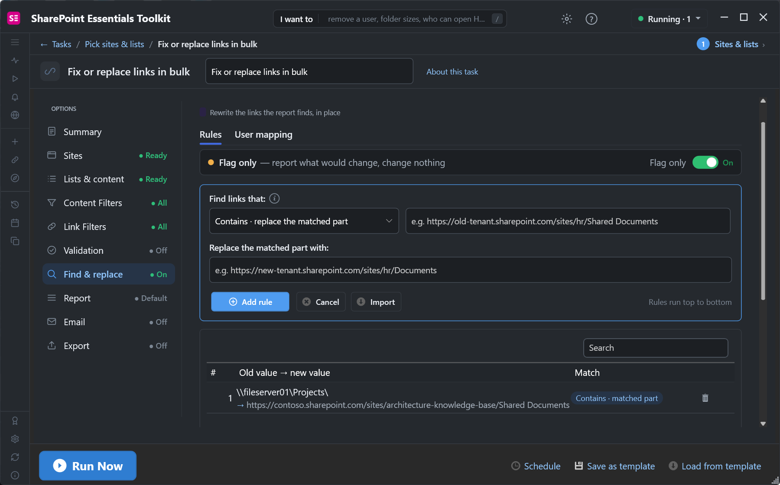Click Load from template

pyautogui.click(x=715, y=466)
